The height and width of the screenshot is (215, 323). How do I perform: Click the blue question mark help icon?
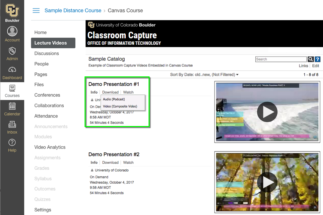(318, 59)
